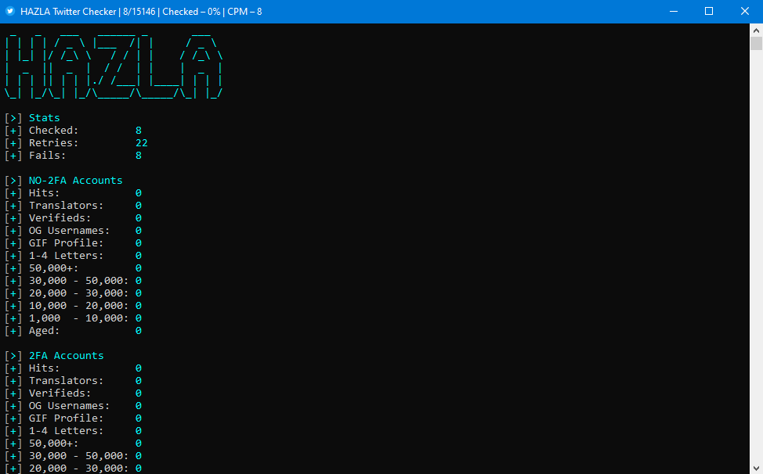Click 'GIF Profile:' under NO-2FA Accounts
This screenshot has height=474, width=763.
pos(66,242)
